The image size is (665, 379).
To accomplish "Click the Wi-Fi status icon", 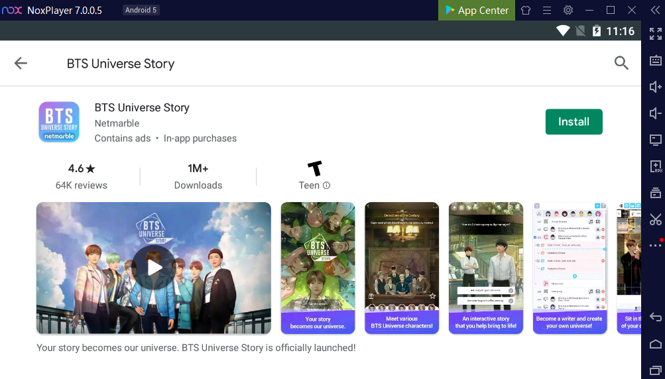I will 563,30.
